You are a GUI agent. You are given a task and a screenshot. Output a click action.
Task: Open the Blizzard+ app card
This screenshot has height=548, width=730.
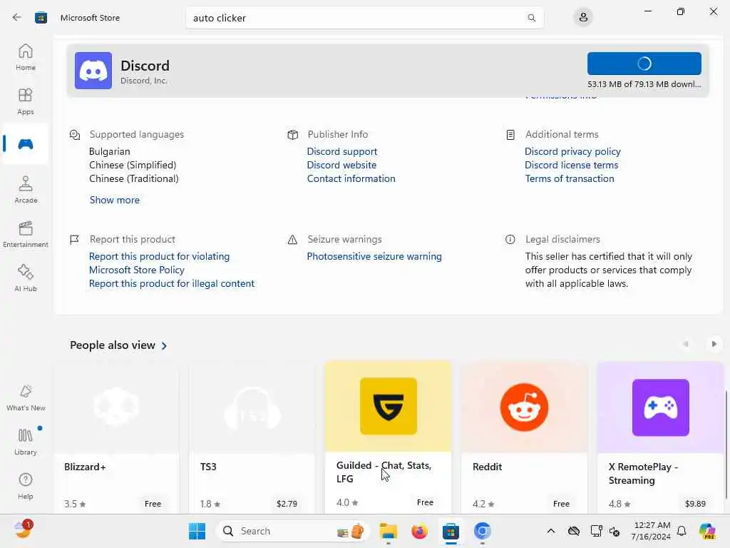point(116,438)
